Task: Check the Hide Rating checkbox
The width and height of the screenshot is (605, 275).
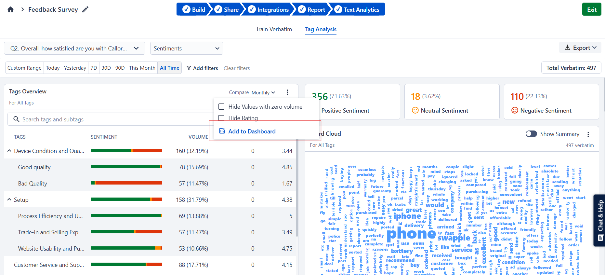Action: point(221,118)
